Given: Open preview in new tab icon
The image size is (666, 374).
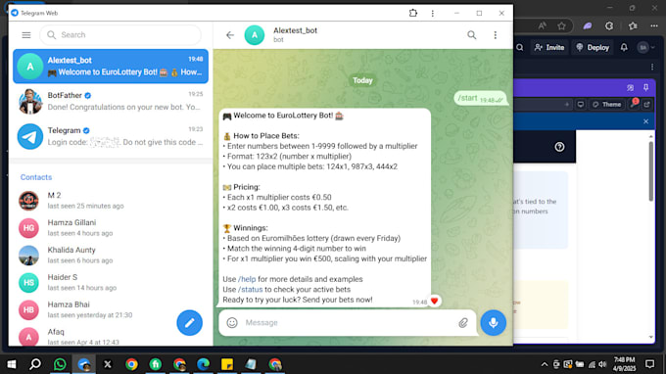Looking at the screenshot, I should (x=646, y=105).
